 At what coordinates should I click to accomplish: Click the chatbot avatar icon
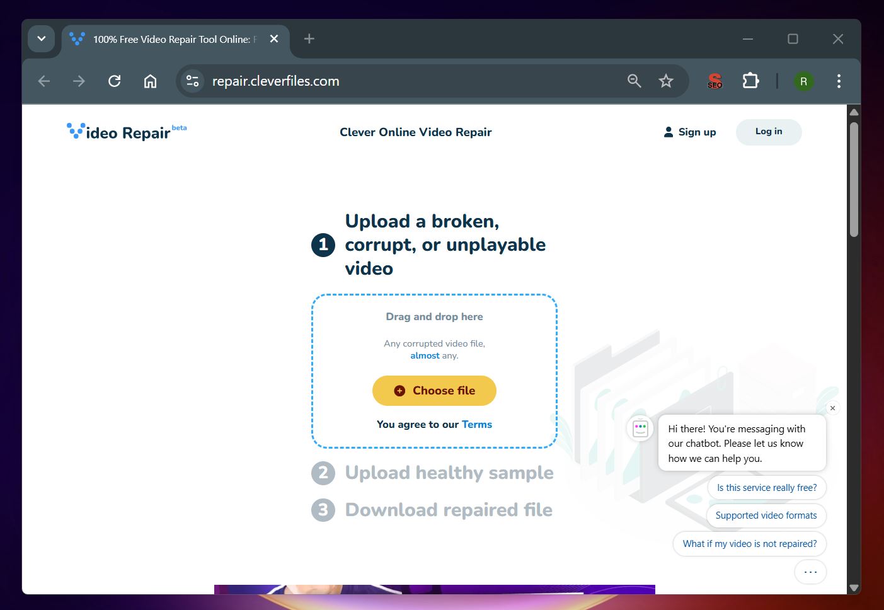pyautogui.click(x=640, y=429)
